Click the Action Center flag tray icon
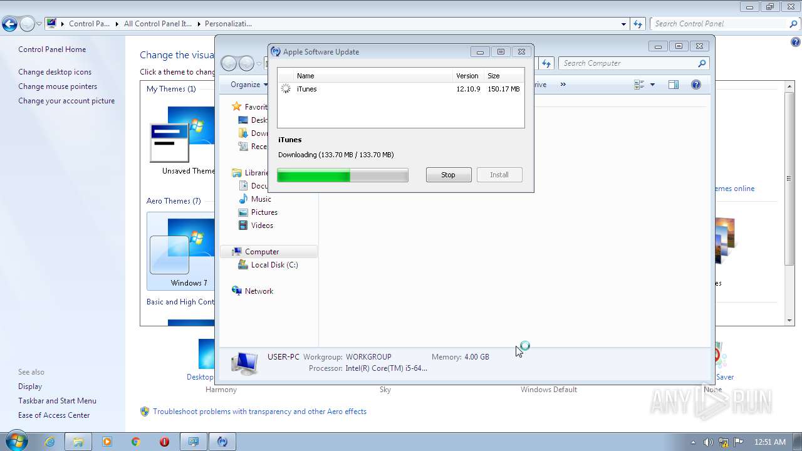 [739, 442]
